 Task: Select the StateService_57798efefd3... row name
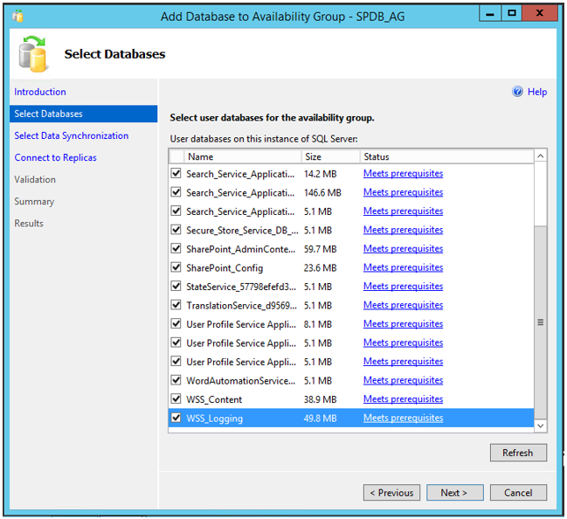point(241,287)
